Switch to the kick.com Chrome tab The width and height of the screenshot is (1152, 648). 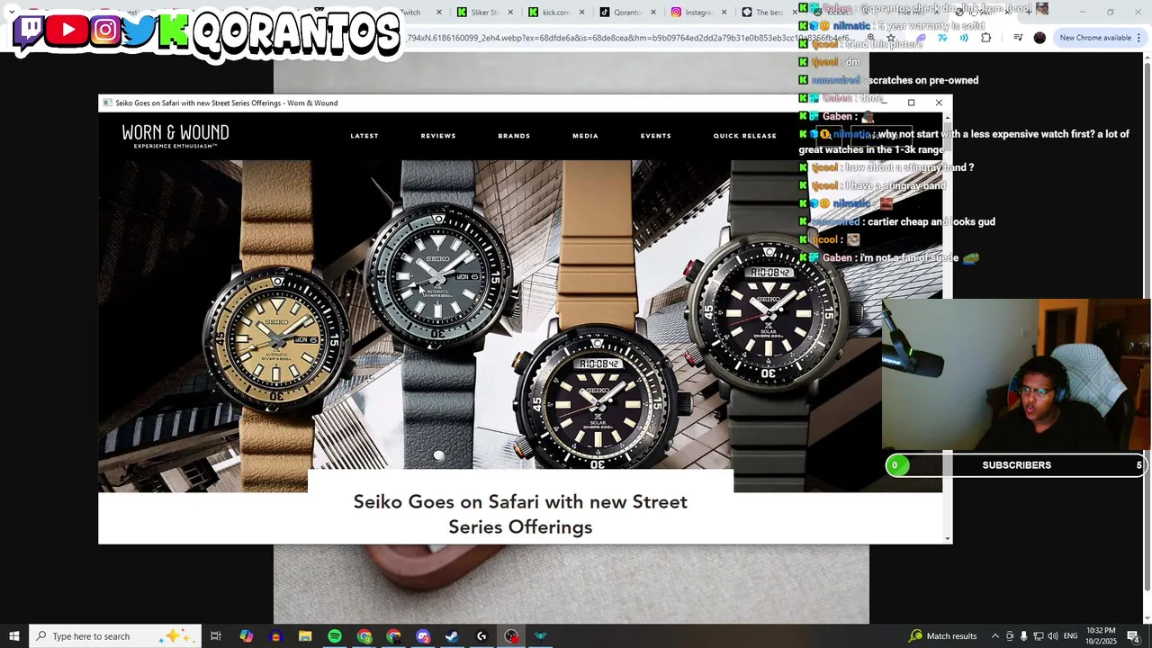(x=555, y=13)
